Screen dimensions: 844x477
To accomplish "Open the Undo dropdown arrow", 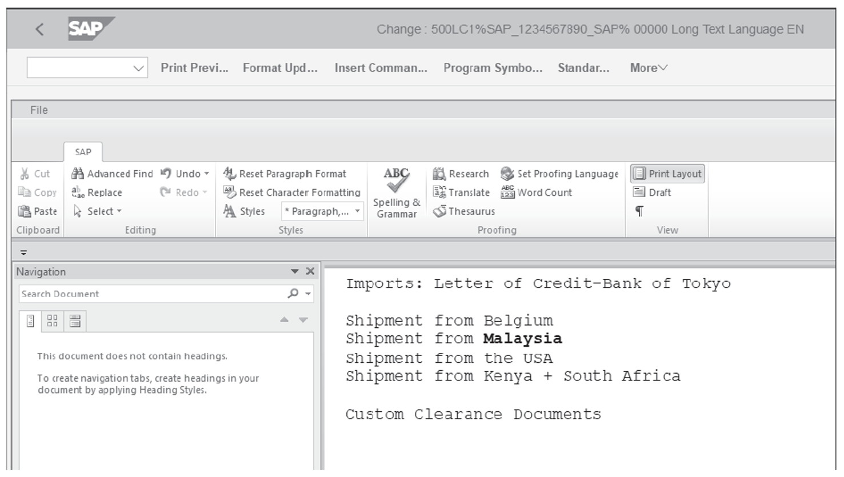I will 206,174.
